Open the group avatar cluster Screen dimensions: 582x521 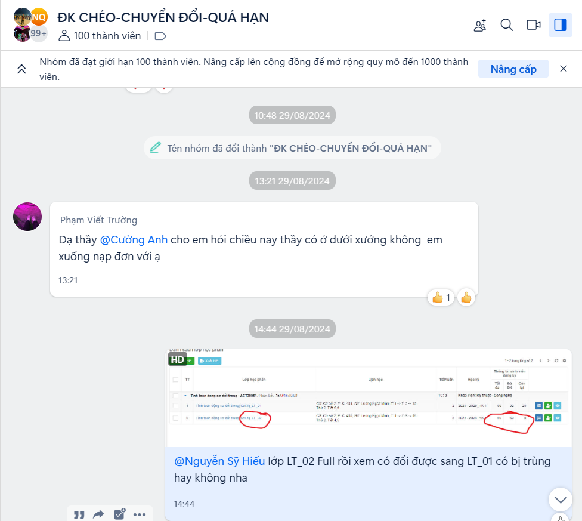click(30, 24)
